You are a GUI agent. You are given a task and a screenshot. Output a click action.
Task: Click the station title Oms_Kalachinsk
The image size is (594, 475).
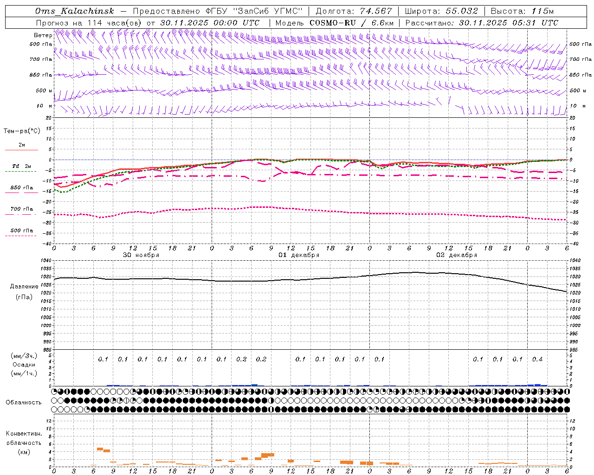tap(74, 11)
